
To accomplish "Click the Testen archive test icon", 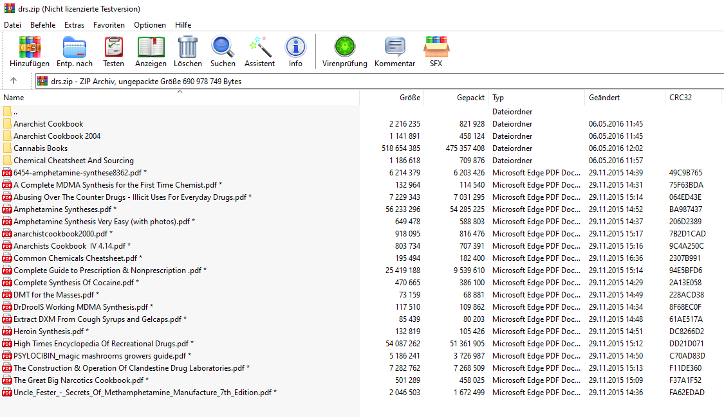I will click(113, 47).
